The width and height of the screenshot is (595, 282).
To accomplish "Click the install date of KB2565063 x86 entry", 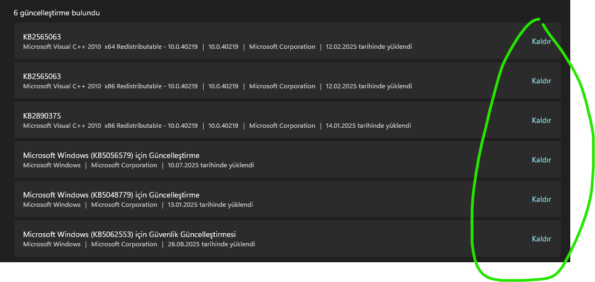I will 368,86.
